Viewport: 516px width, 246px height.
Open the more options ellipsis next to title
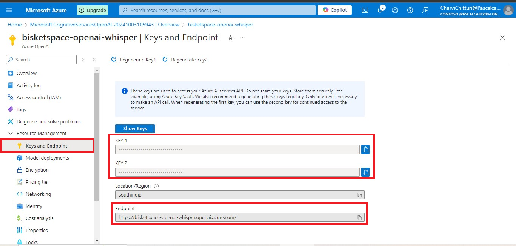[243, 38]
